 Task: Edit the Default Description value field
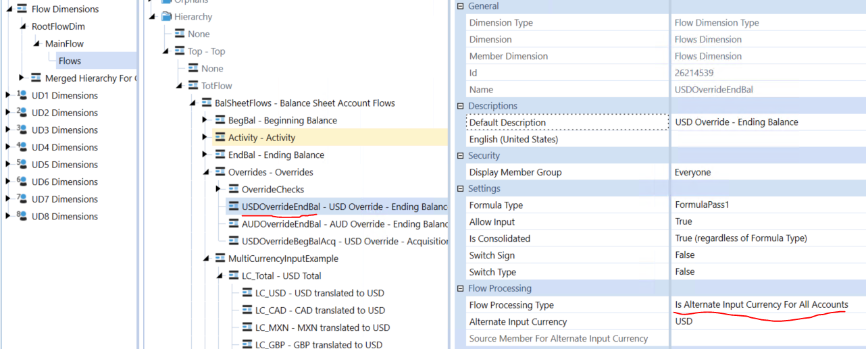point(736,122)
